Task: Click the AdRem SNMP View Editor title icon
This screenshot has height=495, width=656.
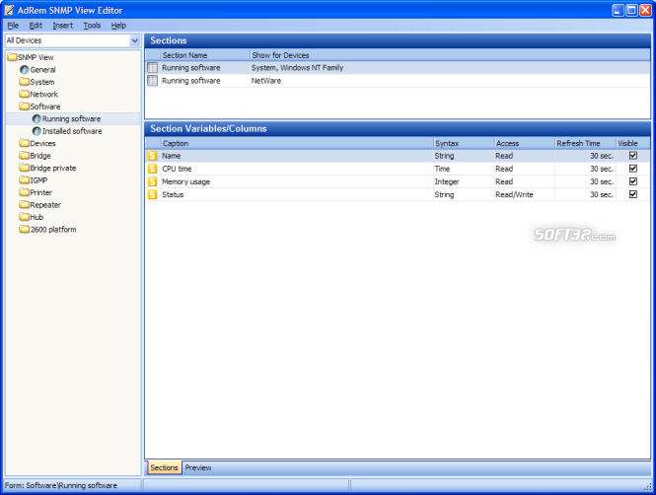Action: coord(9,10)
